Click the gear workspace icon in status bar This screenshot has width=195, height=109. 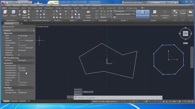[x=180, y=101]
